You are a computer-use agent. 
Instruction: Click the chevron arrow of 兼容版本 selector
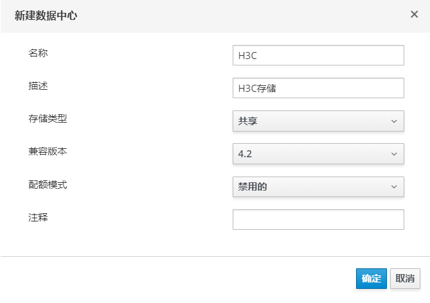[x=394, y=153]
